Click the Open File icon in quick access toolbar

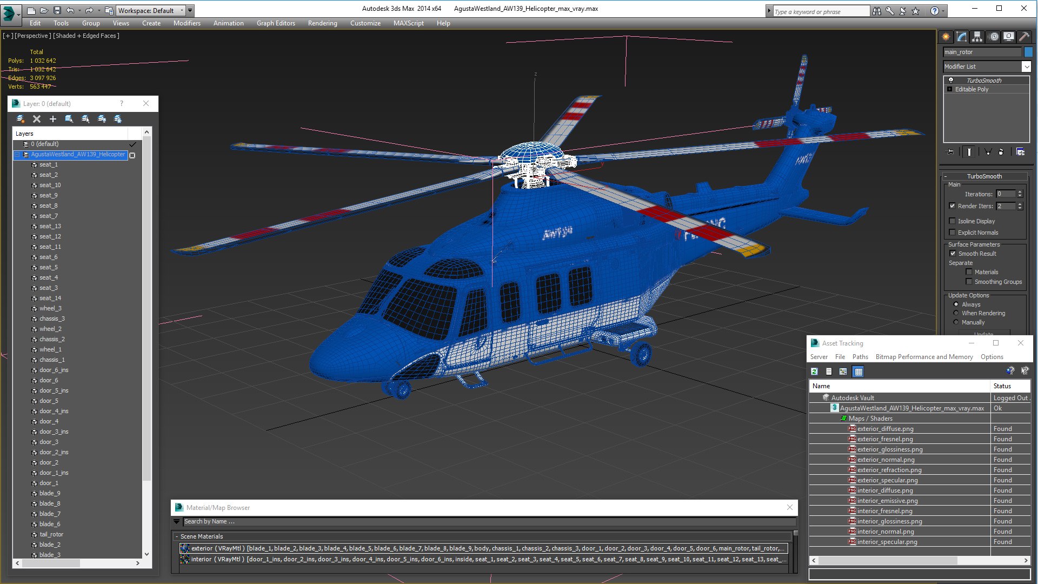coord(44,10)
